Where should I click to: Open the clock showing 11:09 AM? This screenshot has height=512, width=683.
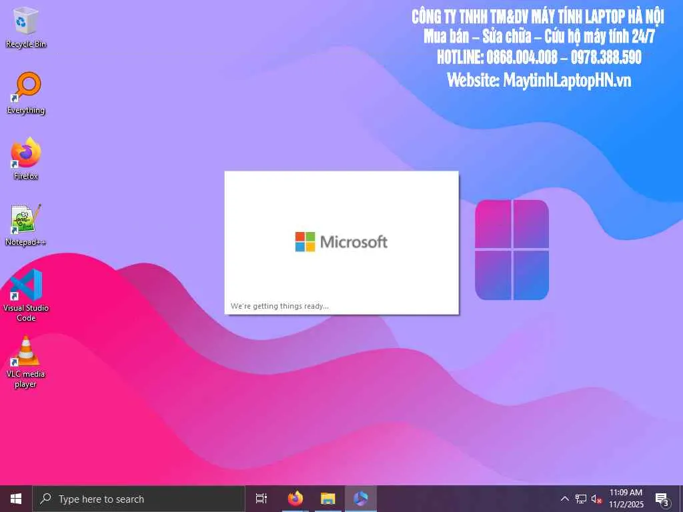pos(626,499)
